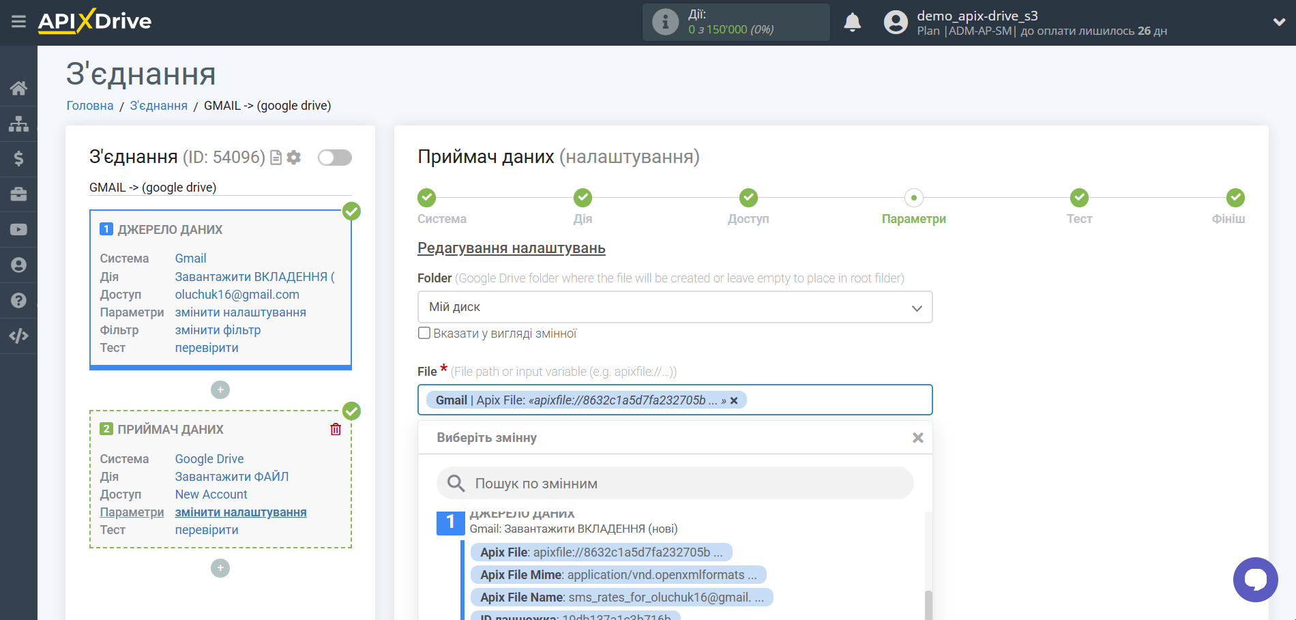Open the chat support bubble
This screenshot has width=1296, height=620.
pos(1255,580)
